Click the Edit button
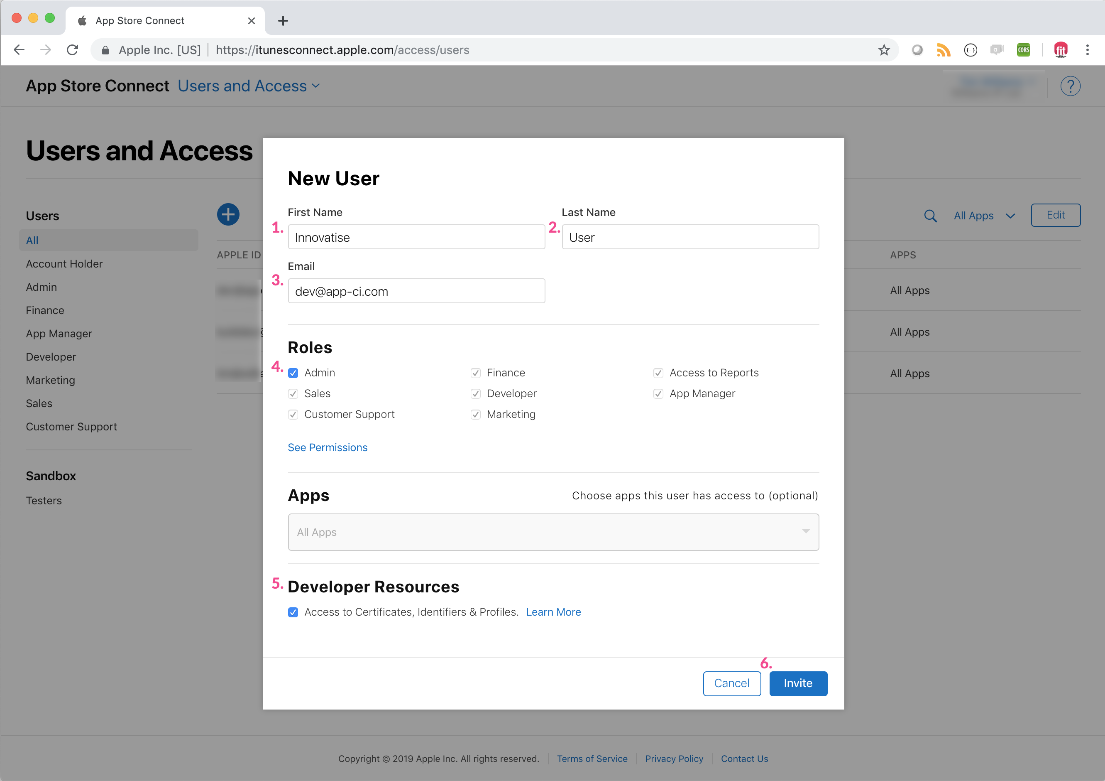Viewport: 1105px width, 781px height. coord(1056,215)
